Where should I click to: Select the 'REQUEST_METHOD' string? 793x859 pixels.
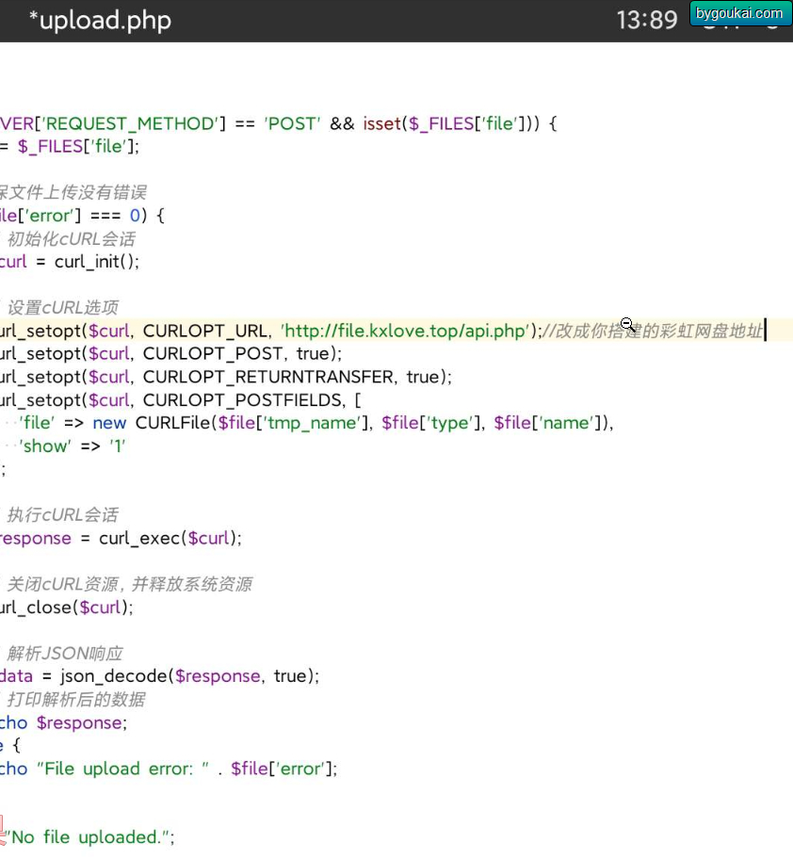click(x=131, y=123)
